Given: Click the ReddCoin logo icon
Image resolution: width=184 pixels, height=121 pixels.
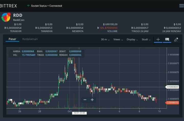Looking at the screenshot, I should pyautogui.click(x=6, y=17).
